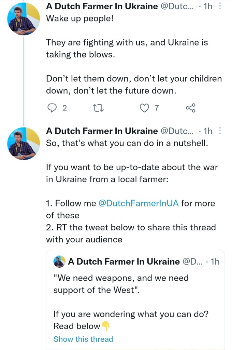The height and width of the screenshot is (350, 232).
Task: Open quoted tweet 'We need weapons' text
Action: pos(121,284)
